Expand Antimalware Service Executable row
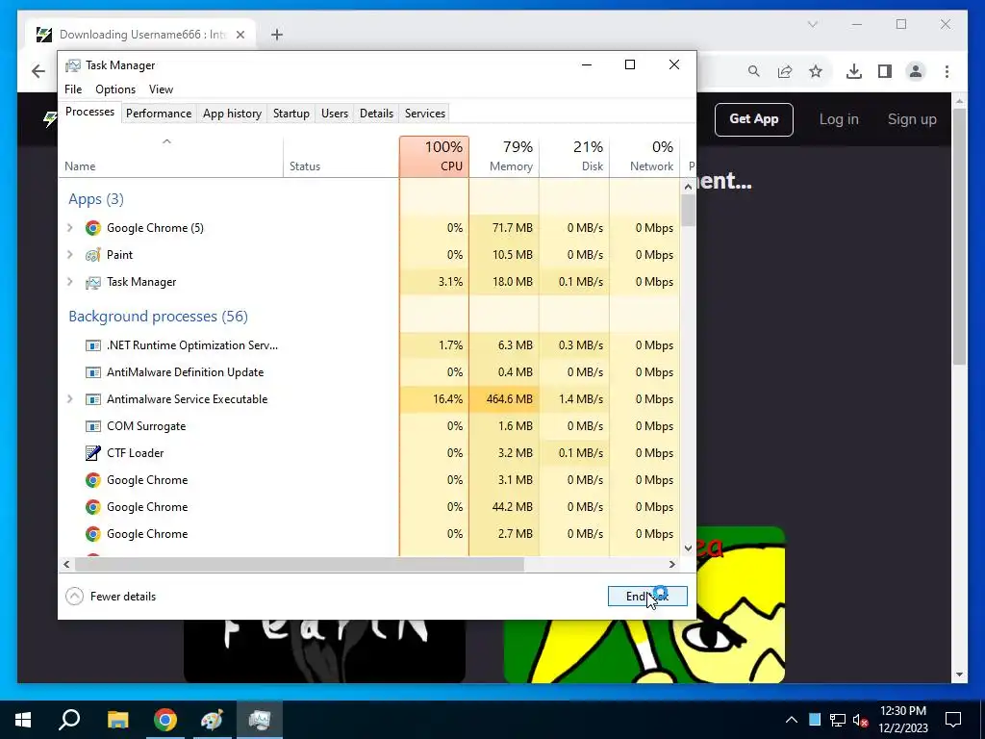This screenshot has height=739, width=985. pyautogui.click(x=69, y=399)
